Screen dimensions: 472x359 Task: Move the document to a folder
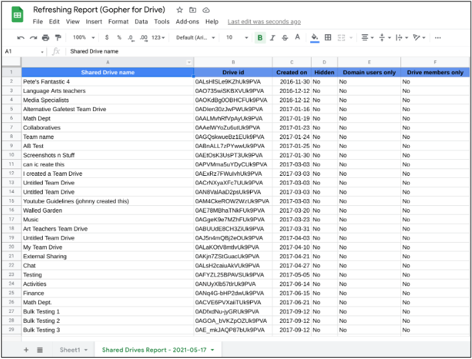point(193,10)
